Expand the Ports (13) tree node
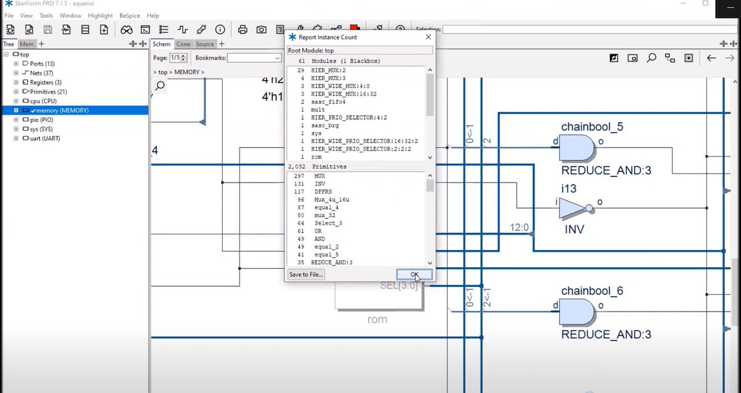Screen dimensions: 741x393 [x=17, y=64]
